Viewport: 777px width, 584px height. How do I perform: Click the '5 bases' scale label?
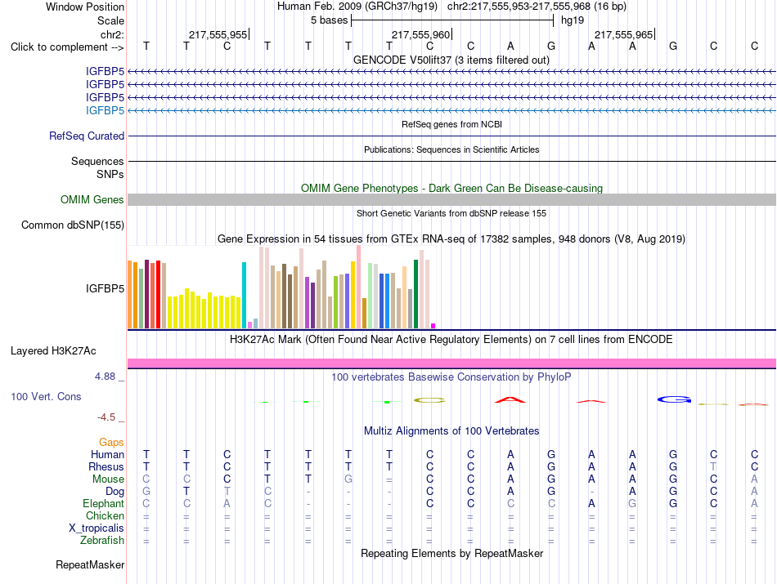(x=330, y=20)
